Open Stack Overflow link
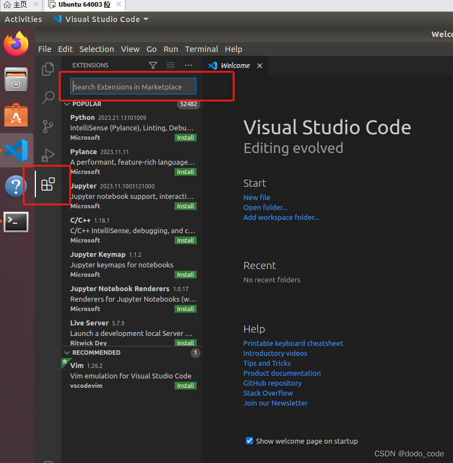This screenshot has width=453, height=463. click(x=268, y=393)
